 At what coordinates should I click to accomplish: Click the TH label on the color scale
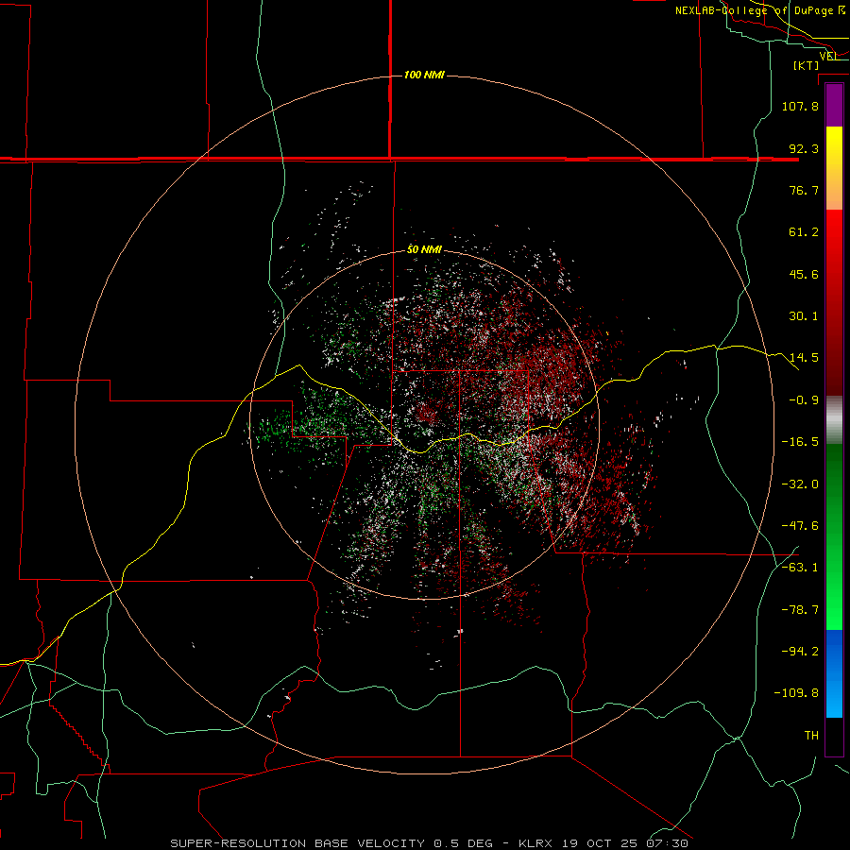(811, 736)
